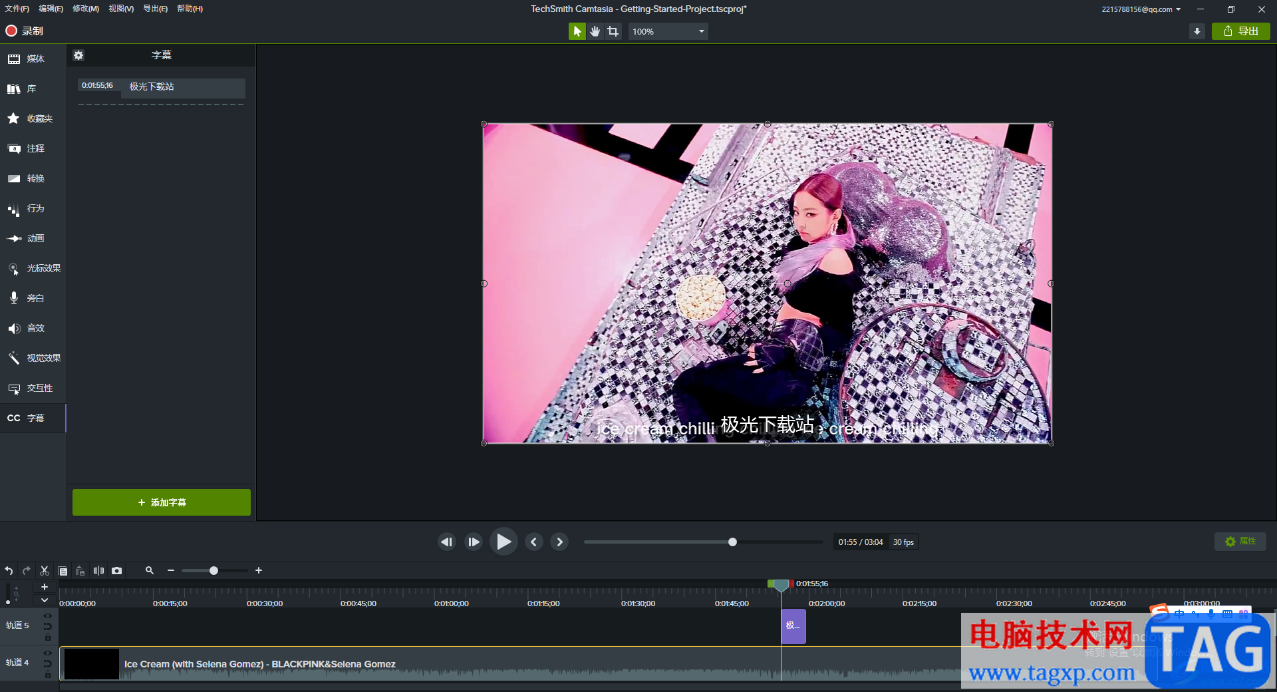Click the caption timestamp 0:01:55;16
The image size is (1277, 692).
tap(97, 86)
